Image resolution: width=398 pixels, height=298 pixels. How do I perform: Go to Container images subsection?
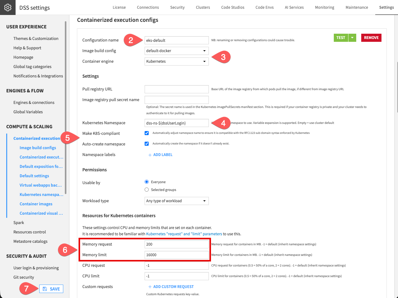[x=36, y=204]
